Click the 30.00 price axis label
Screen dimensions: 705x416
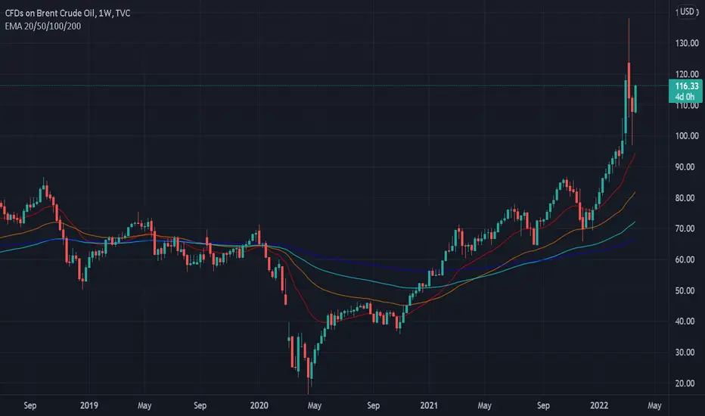click(685, 352)
